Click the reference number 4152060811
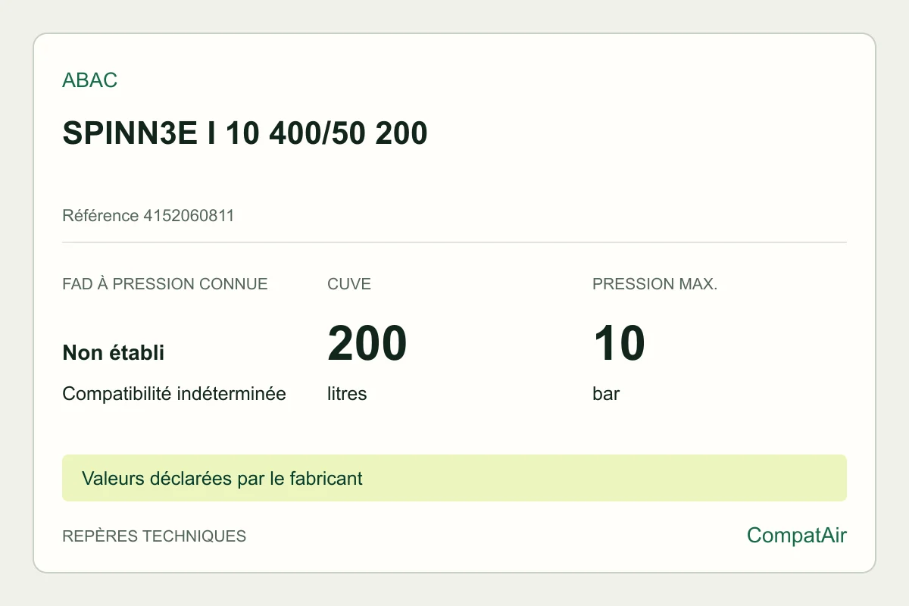Viewport: 909px width, 606px height. (189, 216)
